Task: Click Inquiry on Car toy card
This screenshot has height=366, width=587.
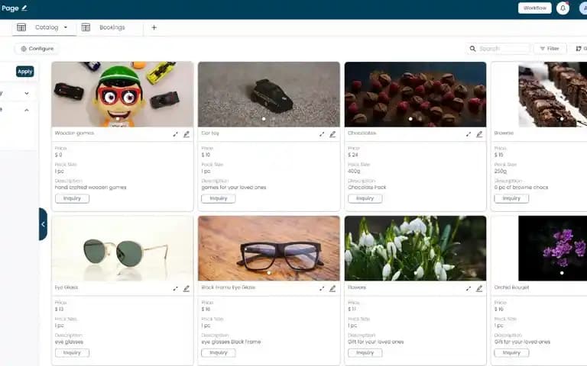Action: (x=219, y=198)
